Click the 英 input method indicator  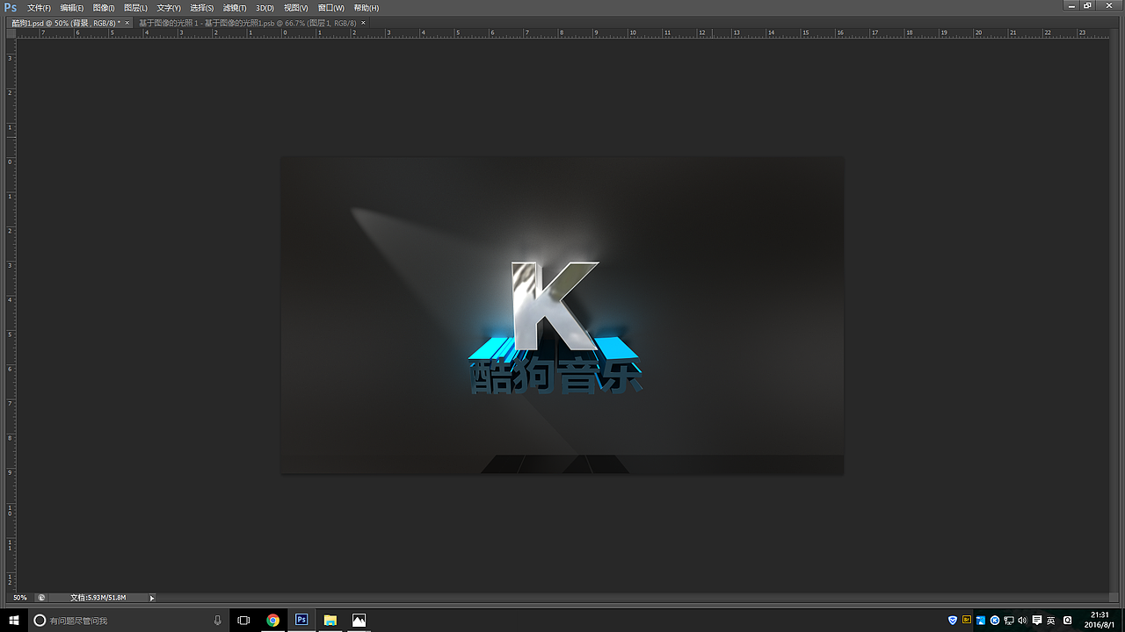1051,620
